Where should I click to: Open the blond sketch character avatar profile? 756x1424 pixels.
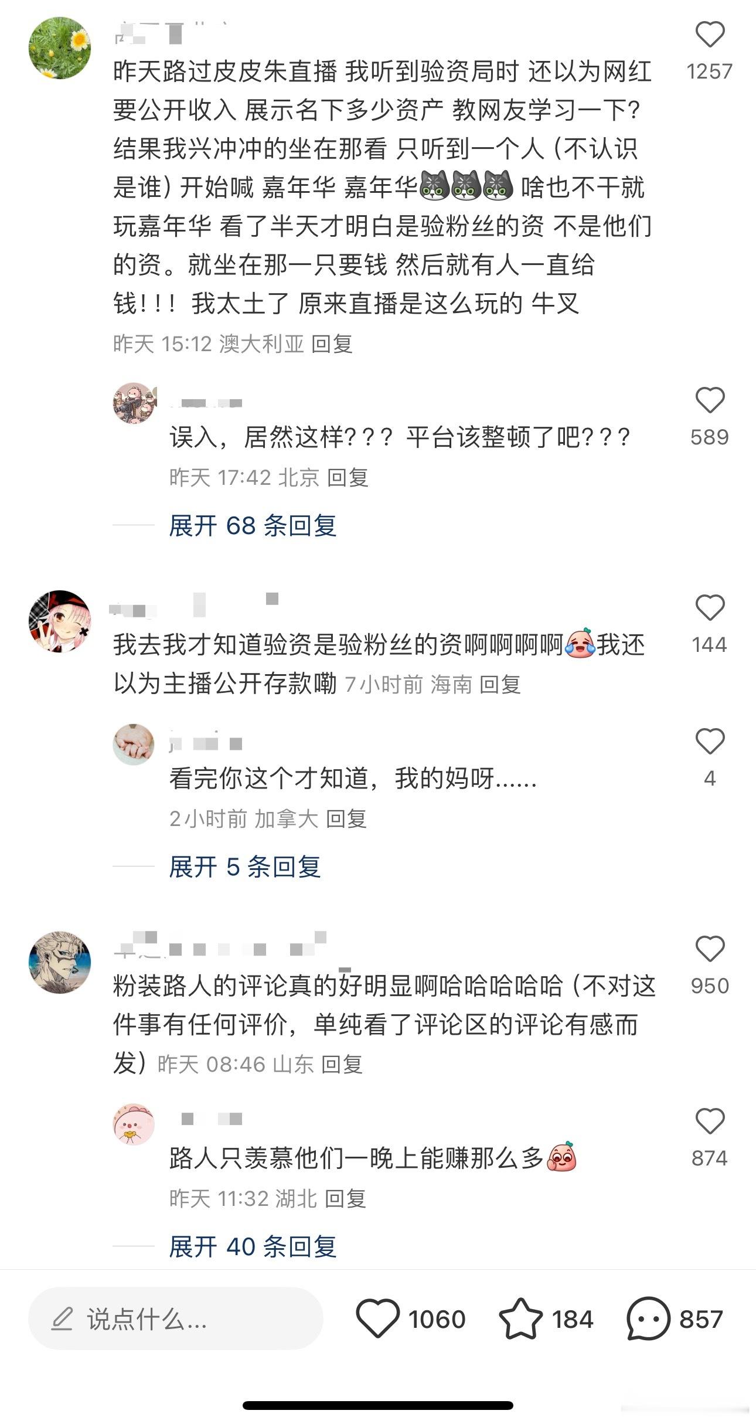60,962
